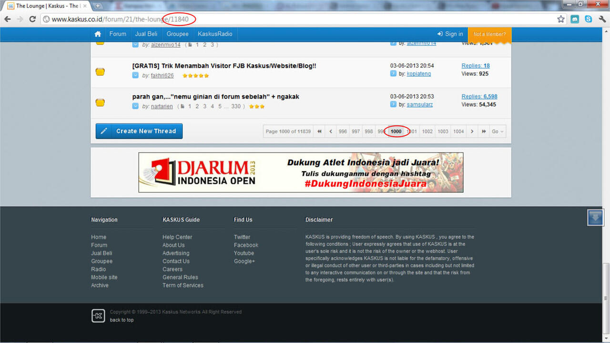
Task: Open Term of Services in the footer
Action: pyautogui.click(x=183, y=285)
